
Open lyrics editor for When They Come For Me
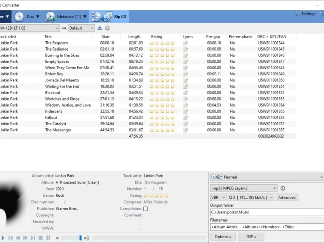185,68
